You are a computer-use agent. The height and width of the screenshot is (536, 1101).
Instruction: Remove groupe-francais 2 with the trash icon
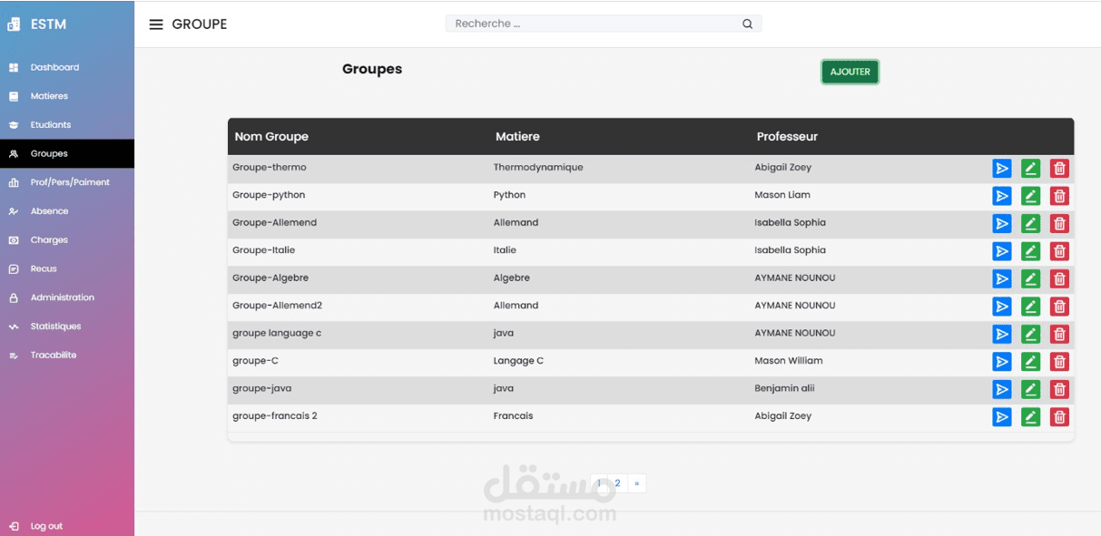click(x=1059, y=417)
